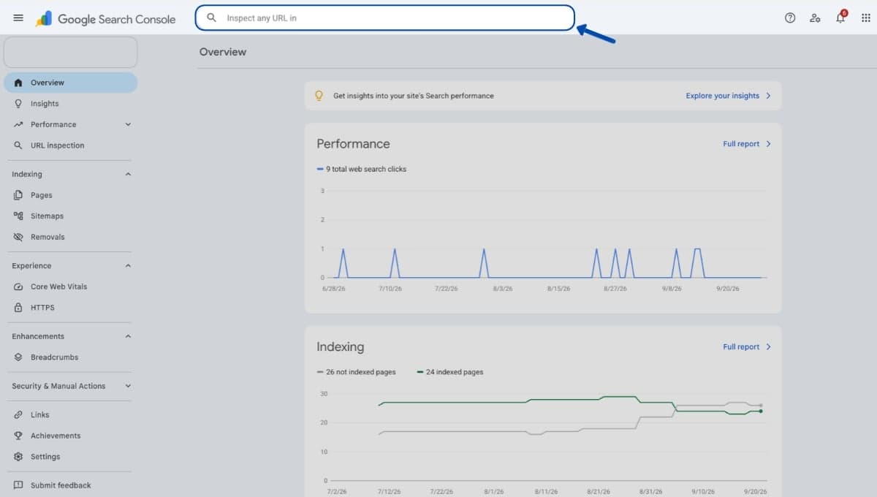Click the Explore your insights link

(728, 96)
